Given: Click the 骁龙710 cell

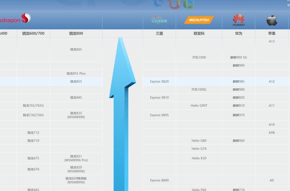Looking at the screenshot, I should (x=33, y=141).
